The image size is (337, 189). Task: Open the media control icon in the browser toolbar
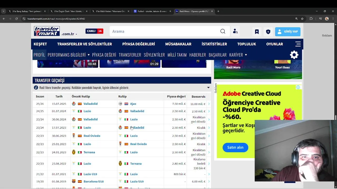point(320,19)
